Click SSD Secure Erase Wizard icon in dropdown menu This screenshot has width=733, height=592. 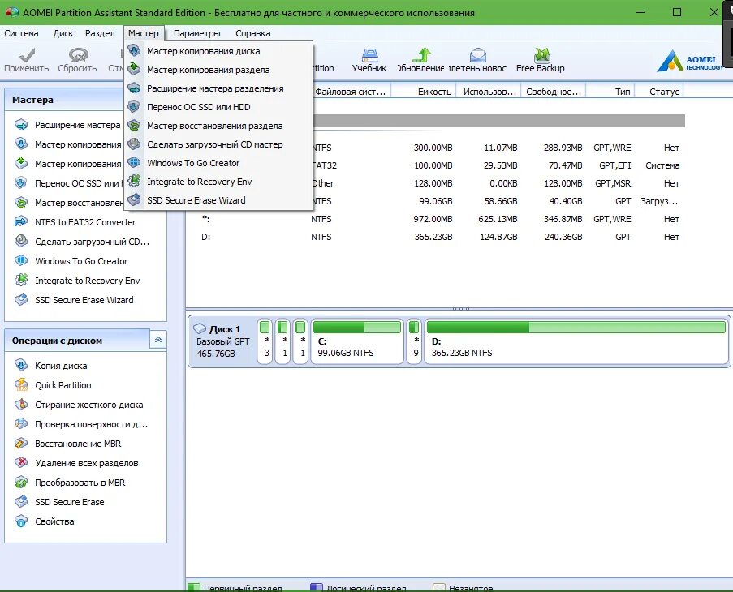(x=134, y=199)
